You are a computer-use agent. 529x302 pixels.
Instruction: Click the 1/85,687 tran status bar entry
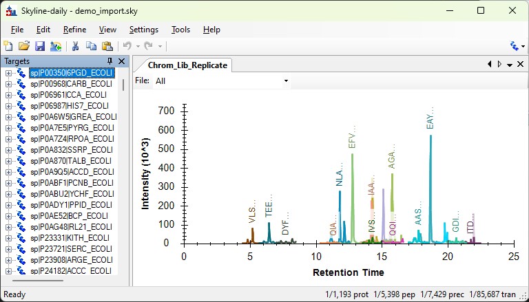pyautogui.click(x=492, y=294)
